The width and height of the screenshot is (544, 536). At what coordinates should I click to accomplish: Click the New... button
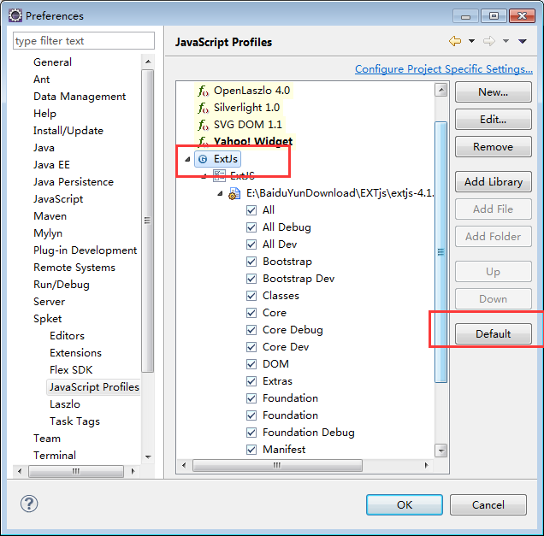tap(493, 91)
